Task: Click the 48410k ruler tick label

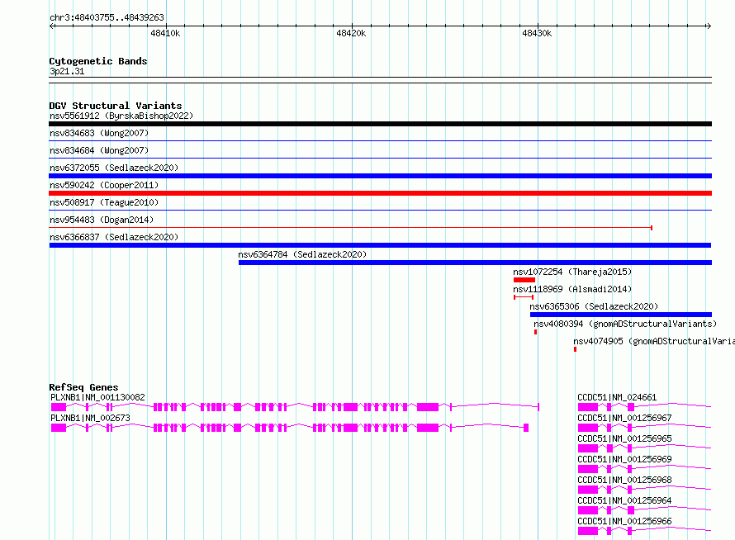Action: (x=165, y=33)
